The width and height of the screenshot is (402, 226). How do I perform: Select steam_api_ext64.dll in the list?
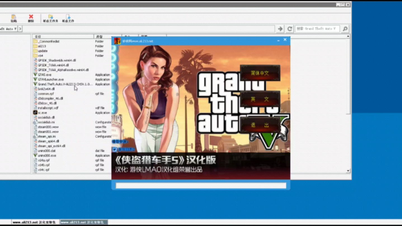pyautogui.click(x=51, y=146)
